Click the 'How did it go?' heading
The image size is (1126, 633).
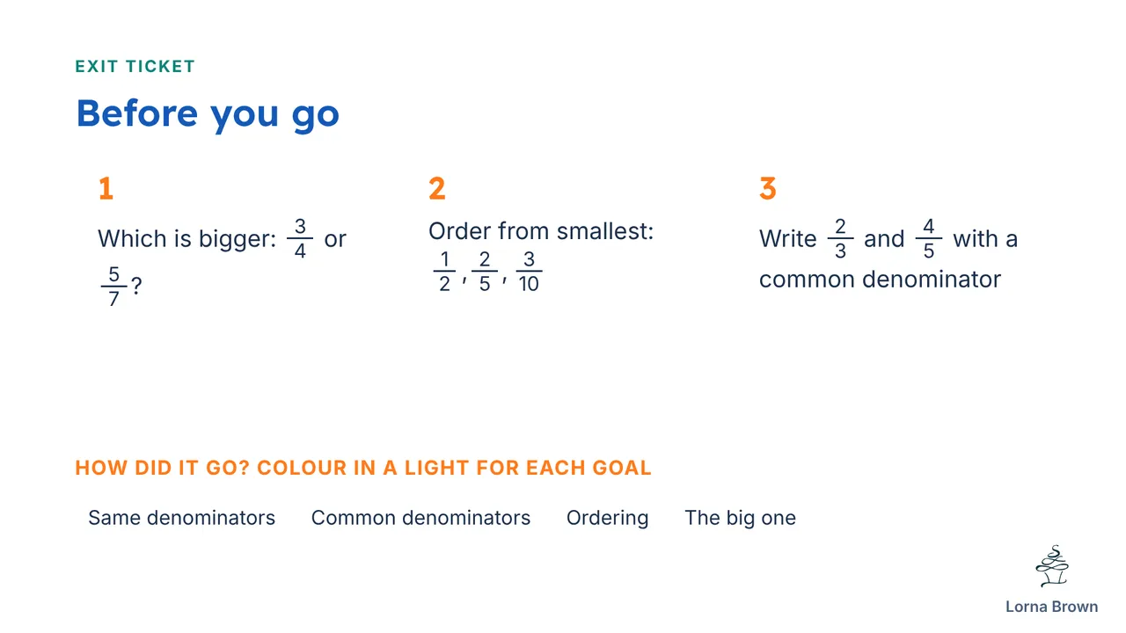click(x=164, y=468)
